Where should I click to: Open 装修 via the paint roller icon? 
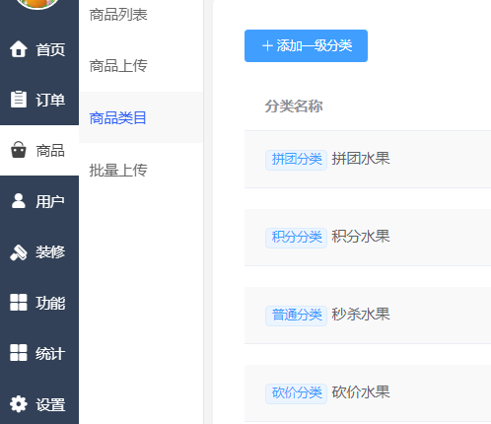[19, 252]
